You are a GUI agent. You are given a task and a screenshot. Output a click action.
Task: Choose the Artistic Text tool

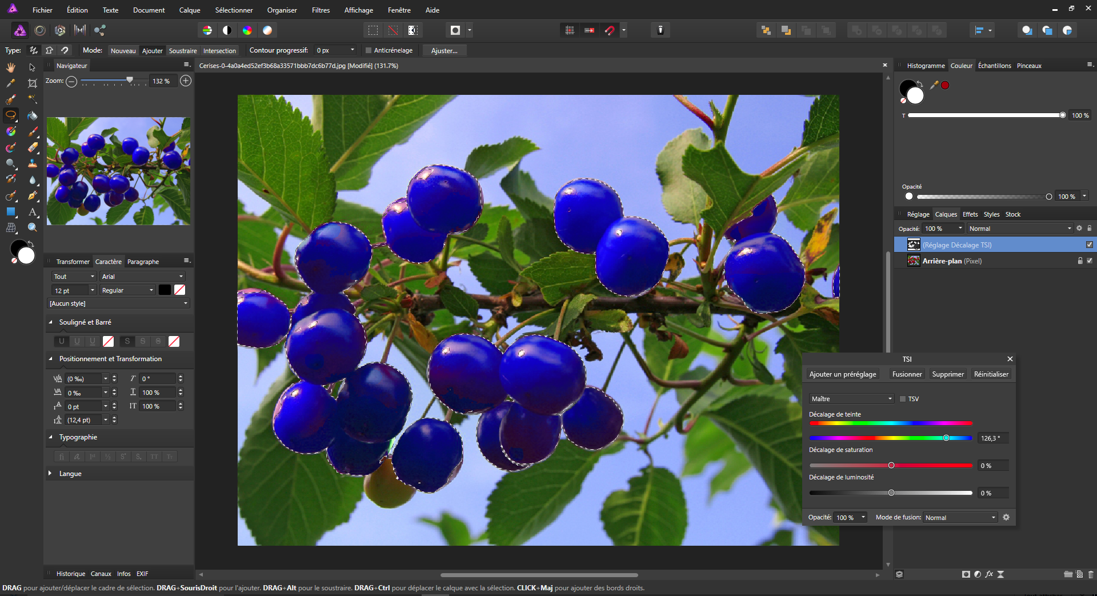[33, 212]
